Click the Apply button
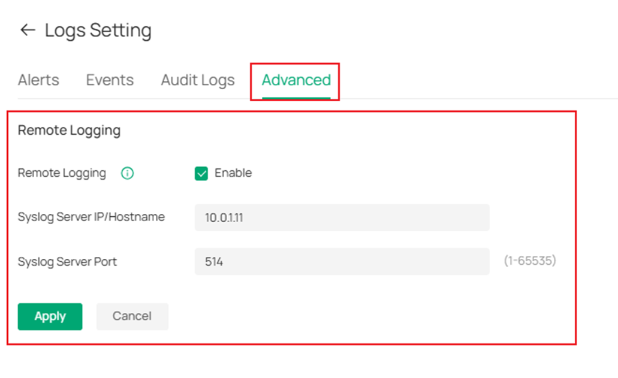618x378 pixels. [50, 316]
